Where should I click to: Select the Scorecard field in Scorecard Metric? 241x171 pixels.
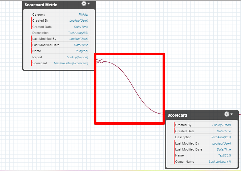60,63
